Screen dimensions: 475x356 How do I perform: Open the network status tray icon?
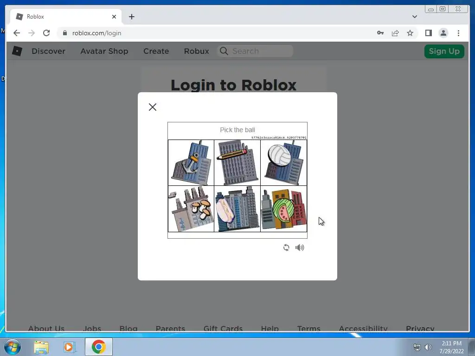417,347
